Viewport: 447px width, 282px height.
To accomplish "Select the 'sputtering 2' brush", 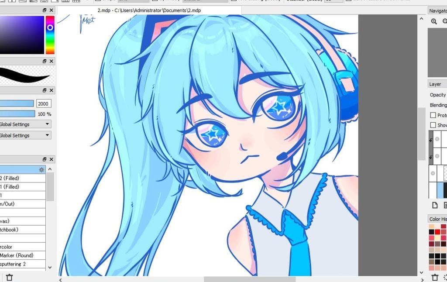I will 23,264.
